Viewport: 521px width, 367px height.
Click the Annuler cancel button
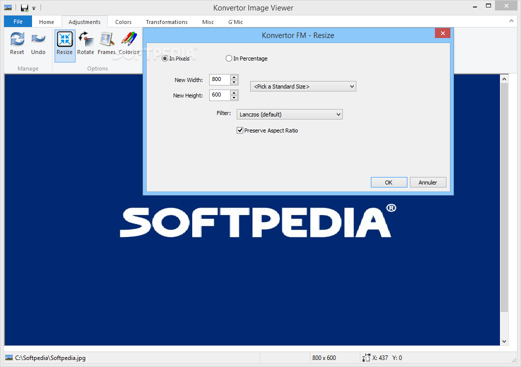click(428, 182)
